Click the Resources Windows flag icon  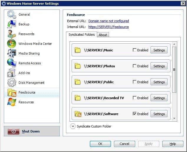pyautogui.click(x=11, y=102)
